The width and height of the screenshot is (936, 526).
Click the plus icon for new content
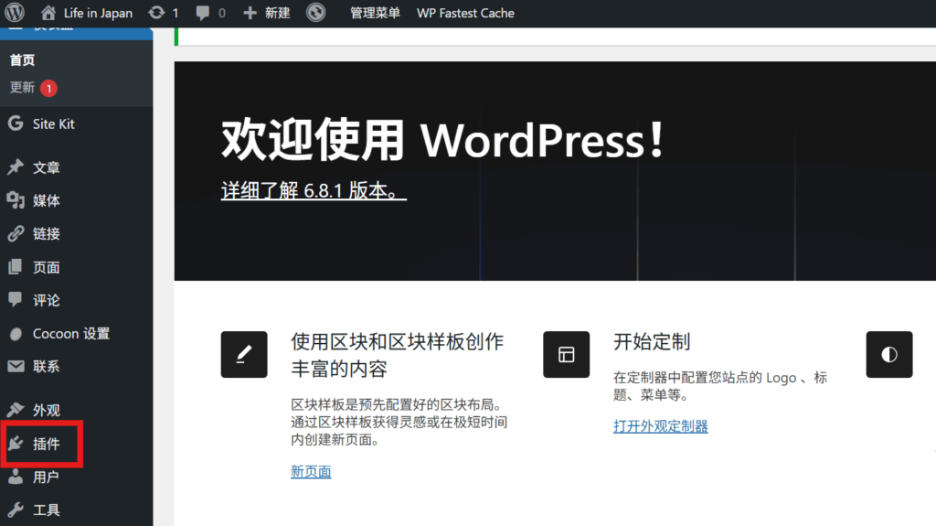(250, 13)
